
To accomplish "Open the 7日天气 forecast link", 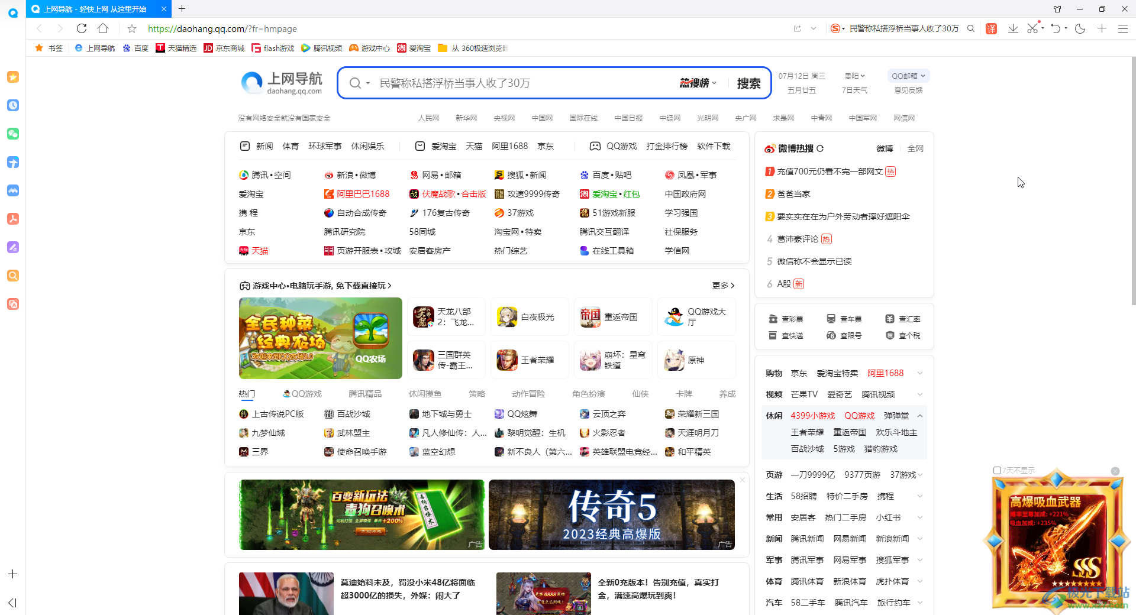I will tap(855, 90).
